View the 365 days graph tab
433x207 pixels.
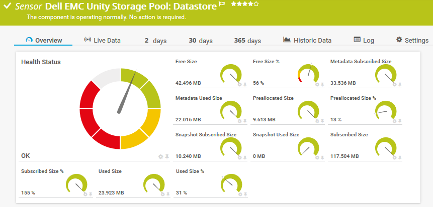tap(247, 41)
